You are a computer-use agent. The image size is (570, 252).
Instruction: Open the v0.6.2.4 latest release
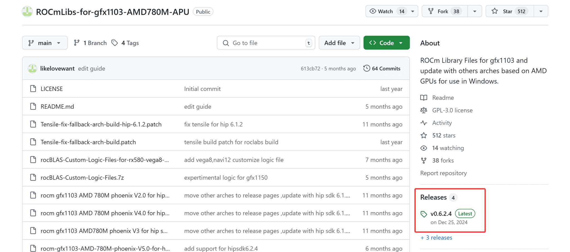coord(441,214)
